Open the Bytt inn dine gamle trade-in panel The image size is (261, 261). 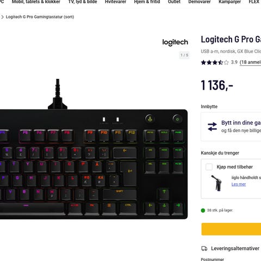point(231,127)
